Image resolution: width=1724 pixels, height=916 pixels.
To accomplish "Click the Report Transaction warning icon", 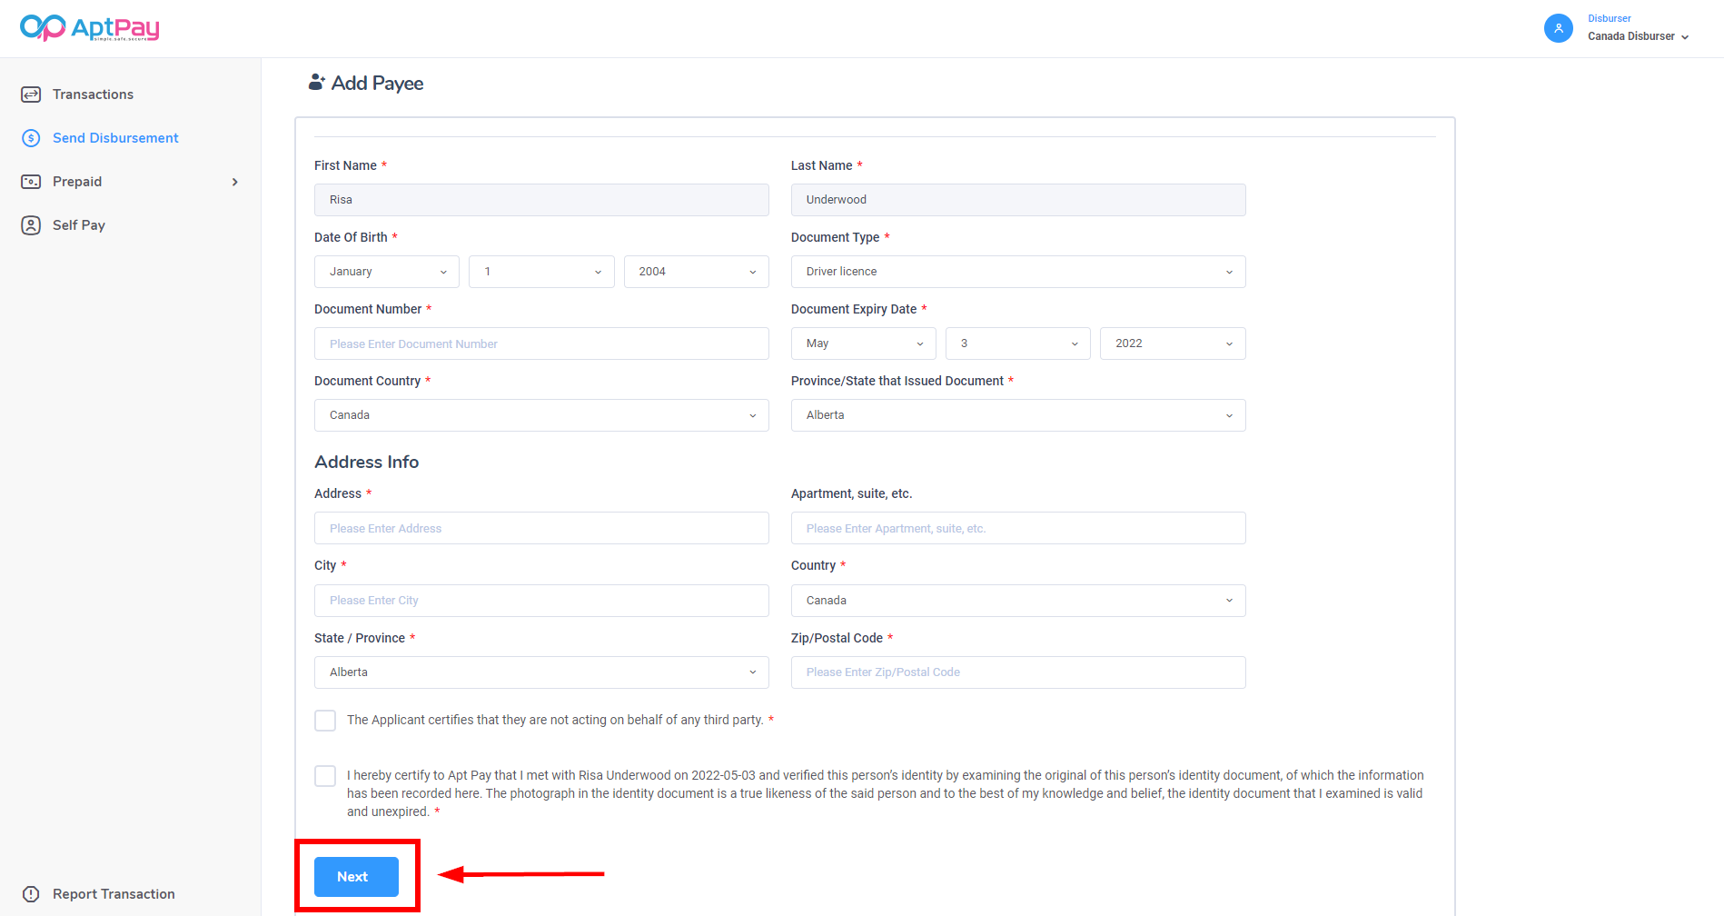I will point(31,894).
